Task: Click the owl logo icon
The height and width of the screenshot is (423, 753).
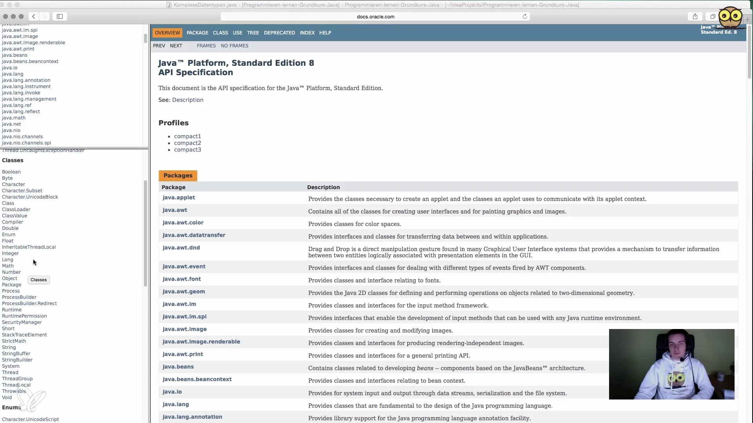Action: coord(730,16)
